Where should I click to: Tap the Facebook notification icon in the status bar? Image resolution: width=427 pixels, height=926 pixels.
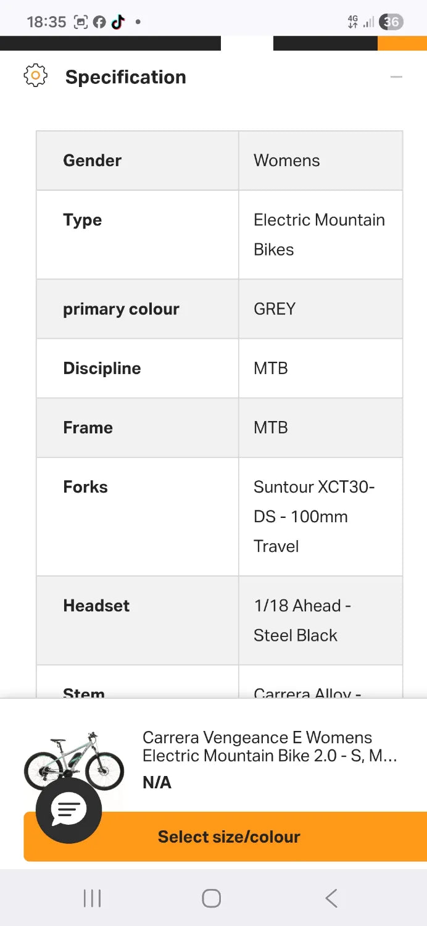pos(99,22)
